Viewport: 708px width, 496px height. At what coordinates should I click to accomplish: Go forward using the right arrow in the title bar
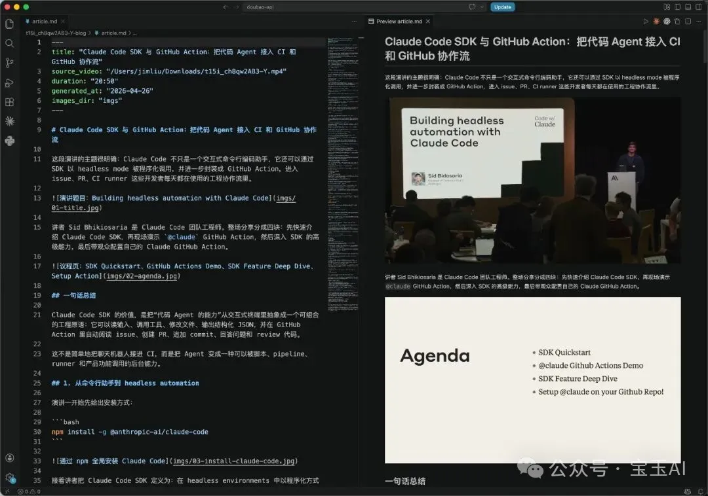coord(236,7)
